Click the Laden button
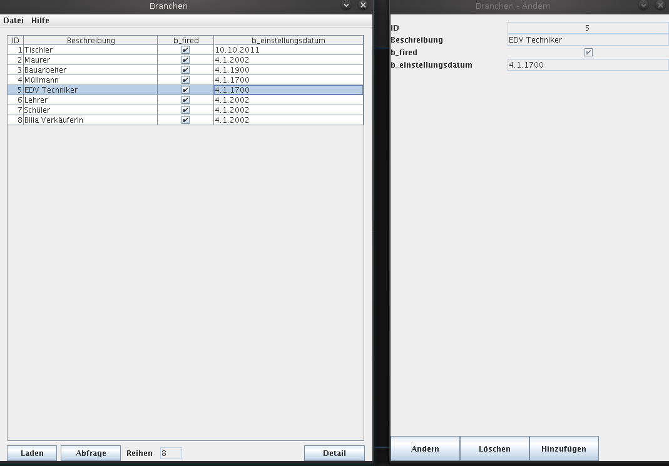 coord(32,453)
